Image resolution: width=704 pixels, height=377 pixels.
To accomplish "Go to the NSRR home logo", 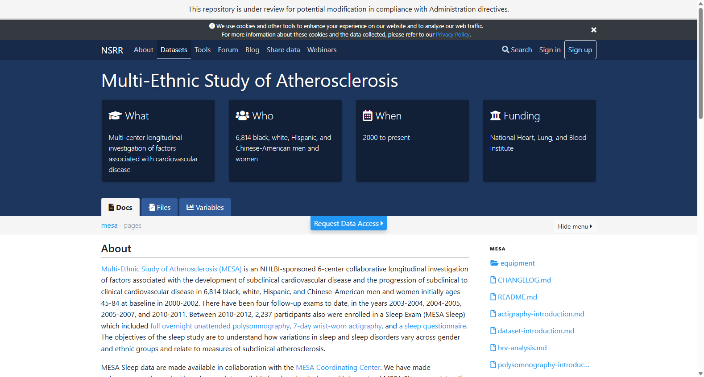I will pyautogui.click(x=112, y=50).
